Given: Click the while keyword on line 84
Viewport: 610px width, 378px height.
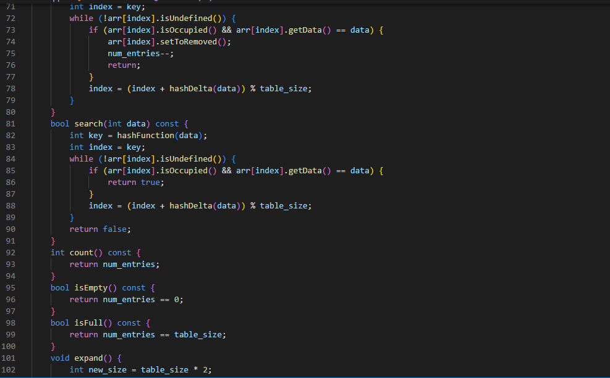Looking at the screenshot, I should coord(82,158).
